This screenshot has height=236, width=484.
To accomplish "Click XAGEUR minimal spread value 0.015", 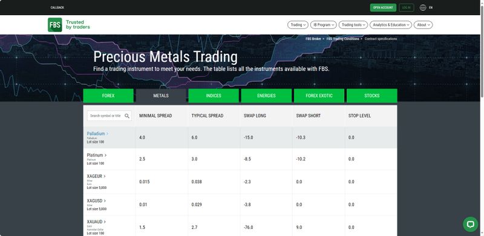I will 145,182.
